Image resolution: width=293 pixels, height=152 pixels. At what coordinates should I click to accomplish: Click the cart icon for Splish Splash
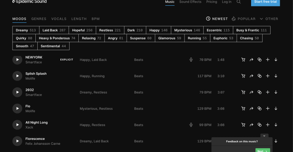pos(243,76)
